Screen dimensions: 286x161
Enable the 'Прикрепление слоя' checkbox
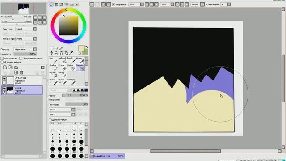(x=21, y=59)
